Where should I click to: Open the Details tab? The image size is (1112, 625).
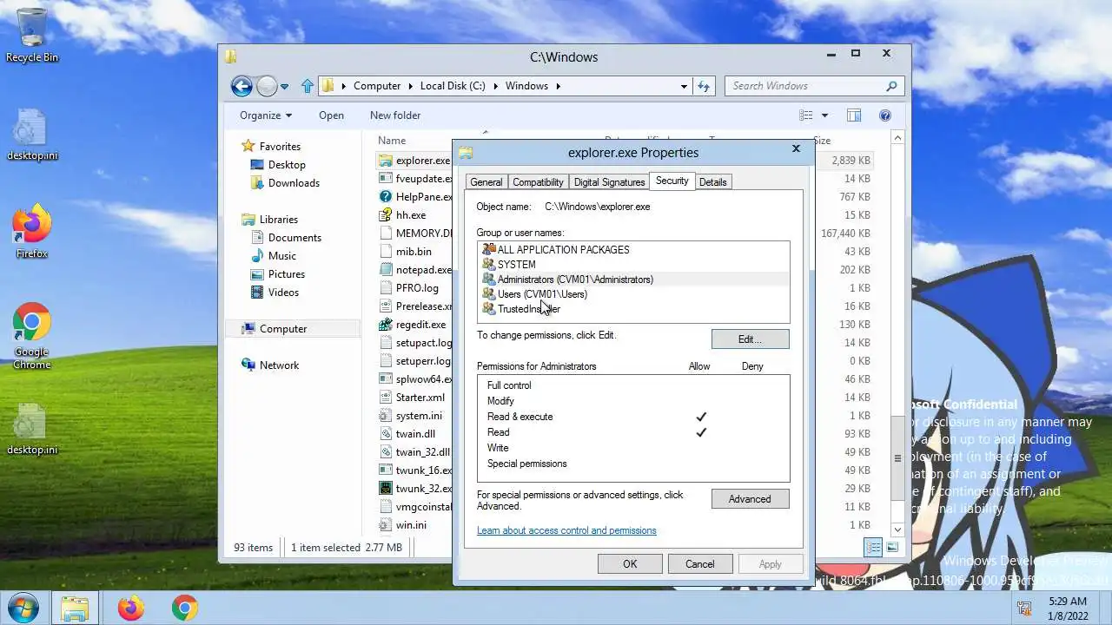712,182
